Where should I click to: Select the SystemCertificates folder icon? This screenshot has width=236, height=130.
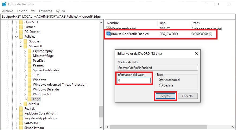(x=30, y=70)
